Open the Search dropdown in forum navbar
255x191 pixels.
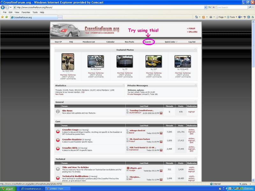tap(148, 42)
